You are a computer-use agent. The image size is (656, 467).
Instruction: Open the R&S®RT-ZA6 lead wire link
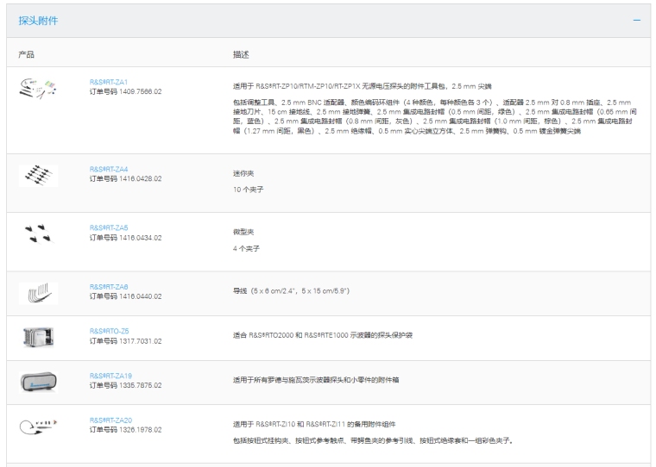click(x=109, y=286)
